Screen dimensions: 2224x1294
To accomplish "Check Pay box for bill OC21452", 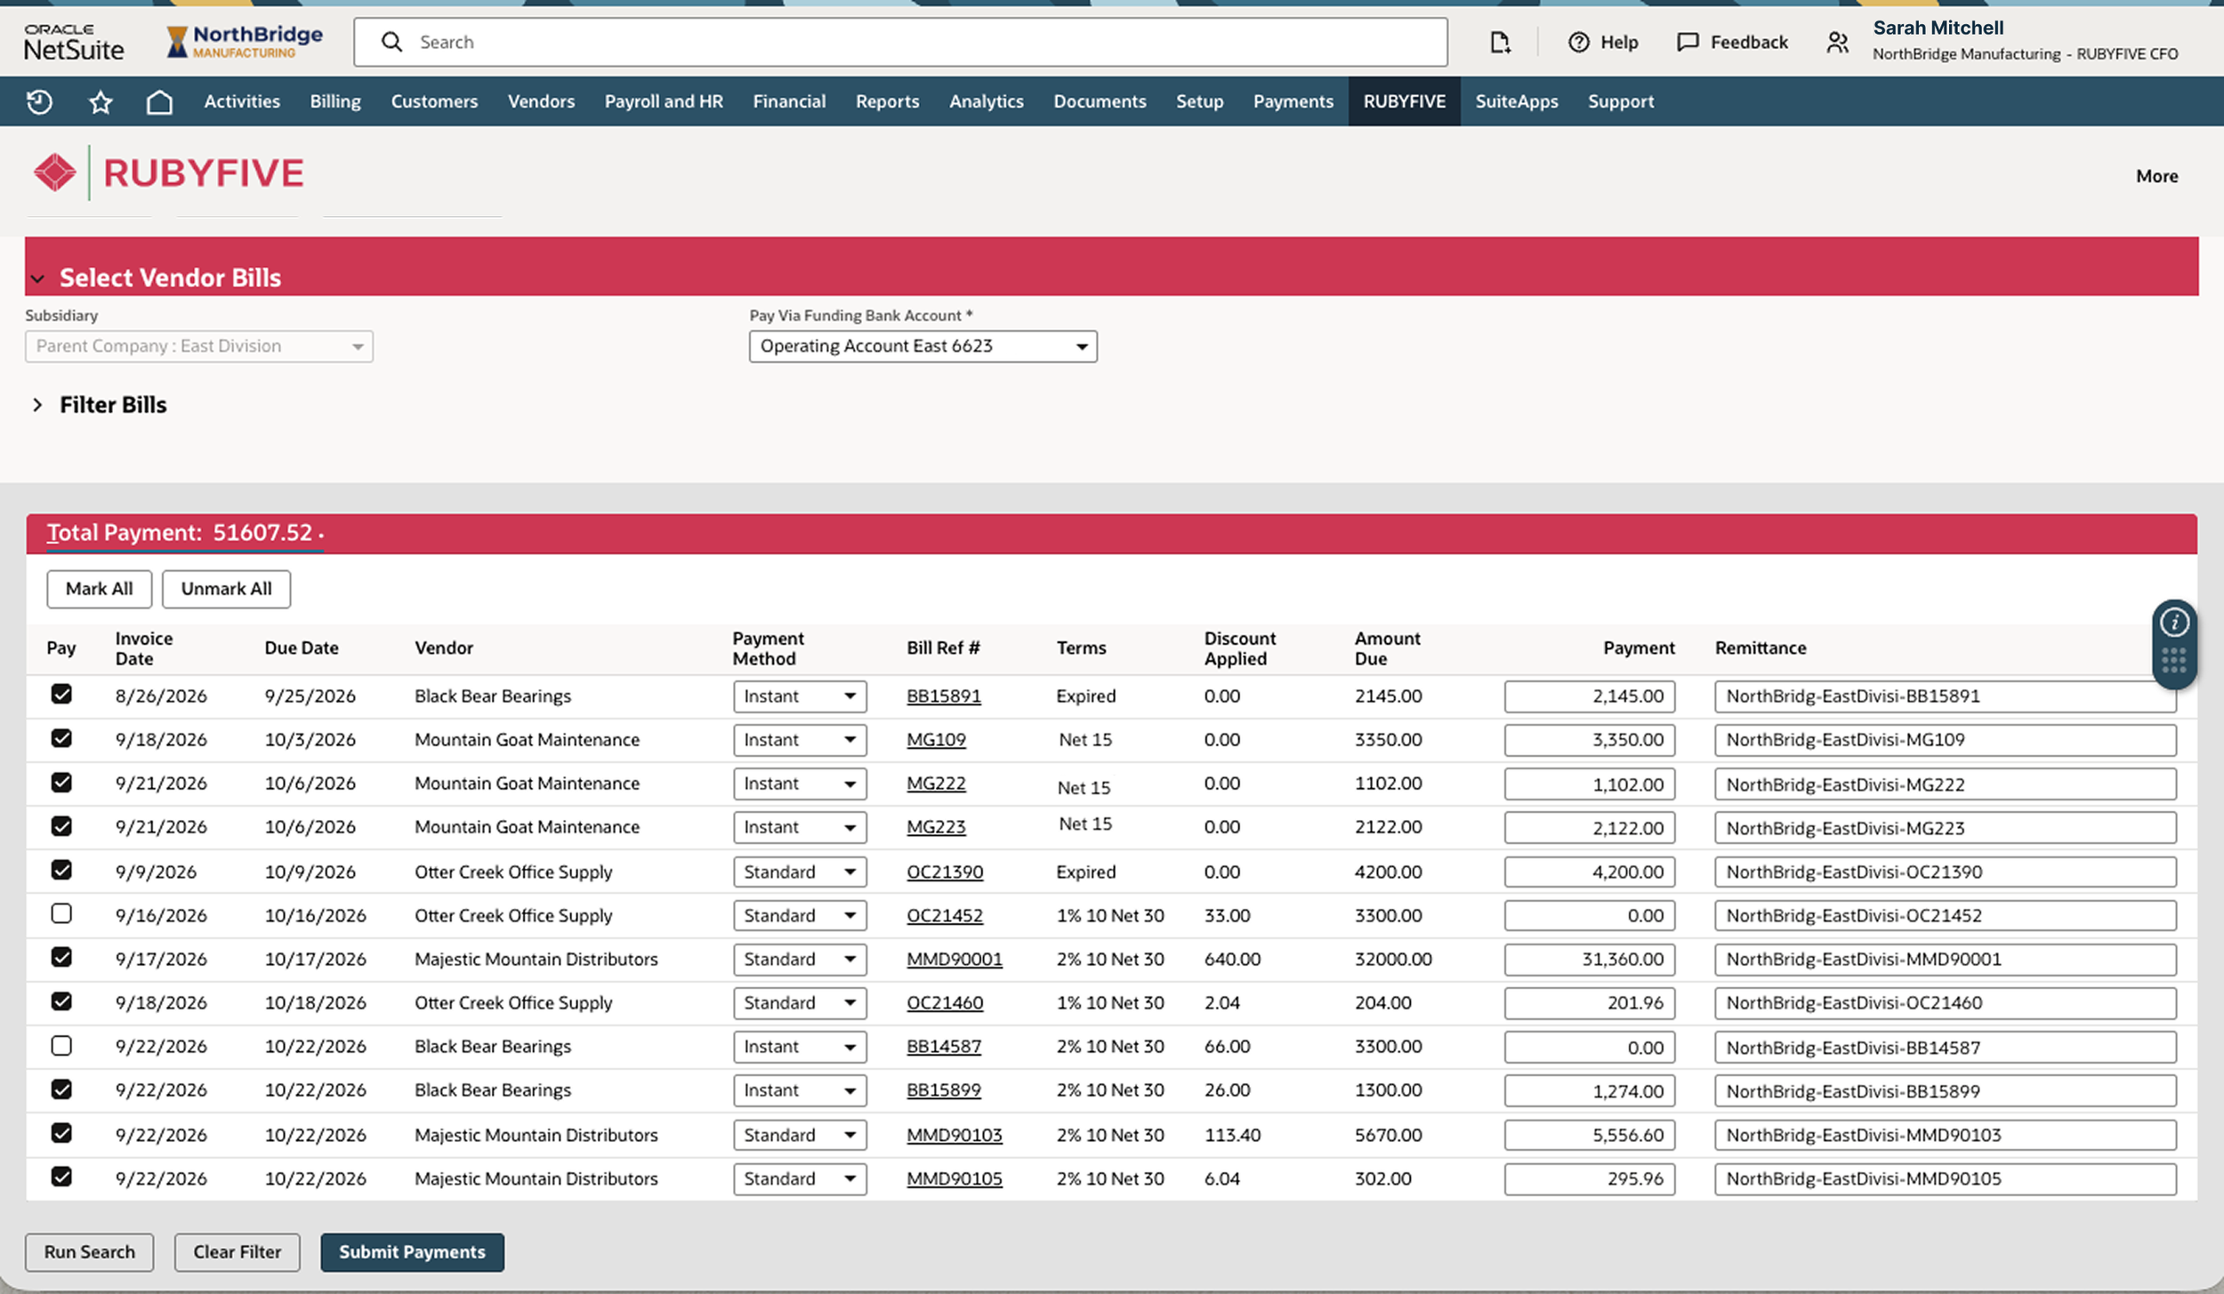I will pos(61,913).
